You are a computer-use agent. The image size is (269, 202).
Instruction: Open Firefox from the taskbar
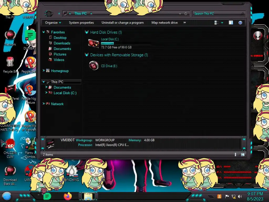click(68, 196)
